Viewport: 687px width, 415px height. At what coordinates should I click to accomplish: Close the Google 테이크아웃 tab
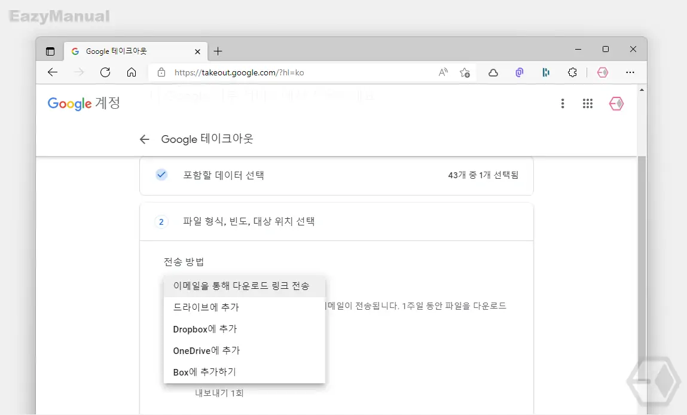pyautogui.click(x=197, y=51)
